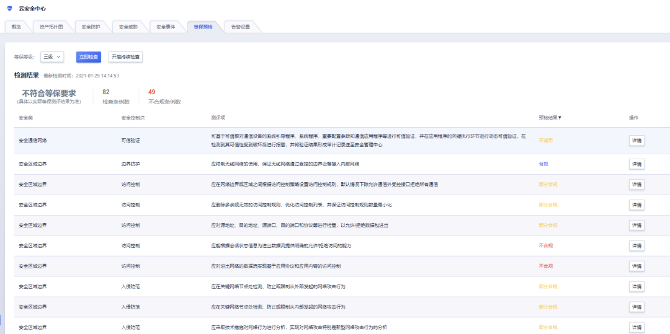This screenshot has height=334, width=670.
Task: Go to the 安全防护 tab
Action: tap(91, 27)
